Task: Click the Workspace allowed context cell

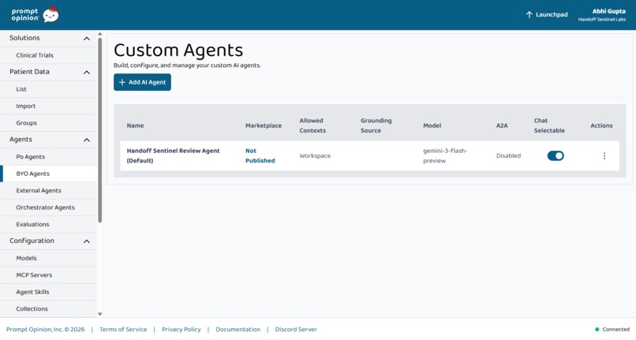Action: [315, 155]
